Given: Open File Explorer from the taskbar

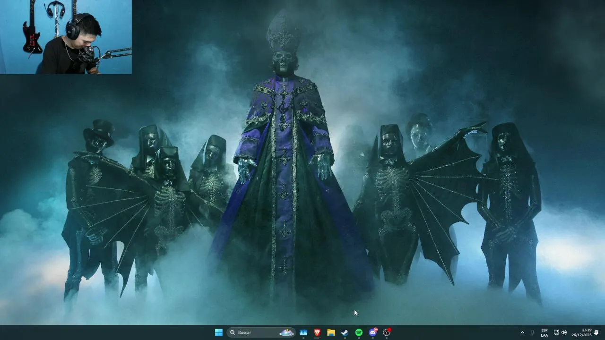Looking at the screenshot, I should pyautogui.click(x=331, y=332).
